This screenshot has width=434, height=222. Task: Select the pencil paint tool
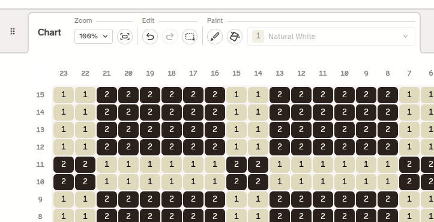click(x=215, y=37)
